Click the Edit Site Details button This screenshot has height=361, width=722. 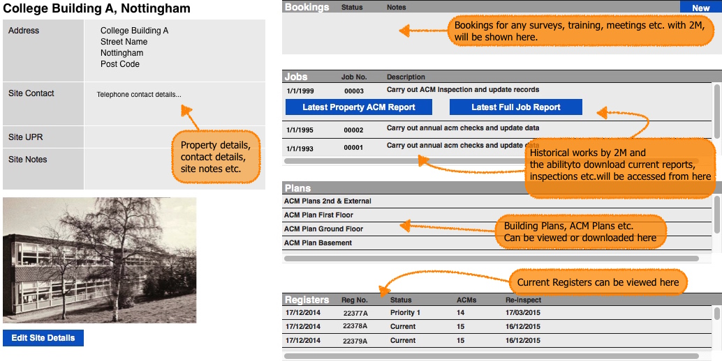[x=43, y=337]
